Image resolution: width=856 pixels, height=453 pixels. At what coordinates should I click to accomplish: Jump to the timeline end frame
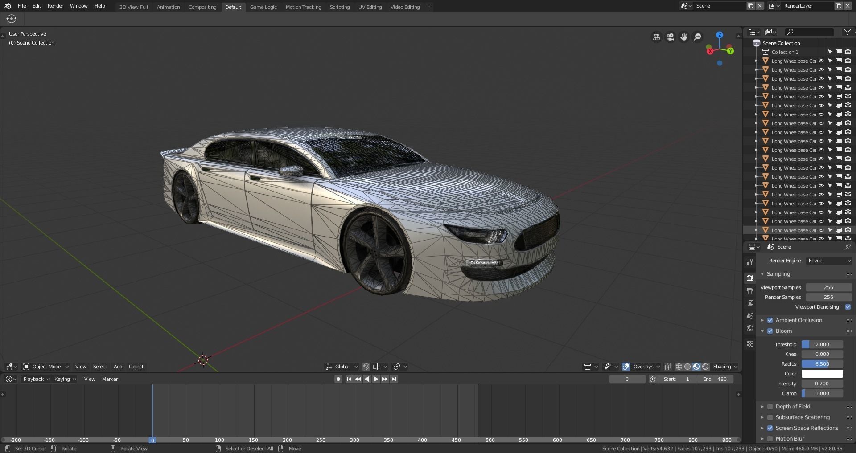pyautogui.click(x=394, y=379)
